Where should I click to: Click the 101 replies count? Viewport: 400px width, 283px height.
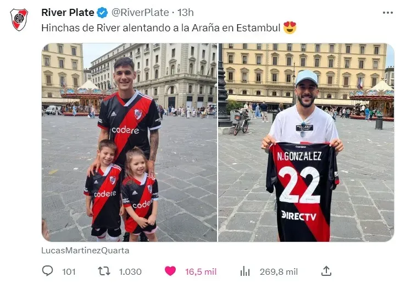tap(69, 272)
